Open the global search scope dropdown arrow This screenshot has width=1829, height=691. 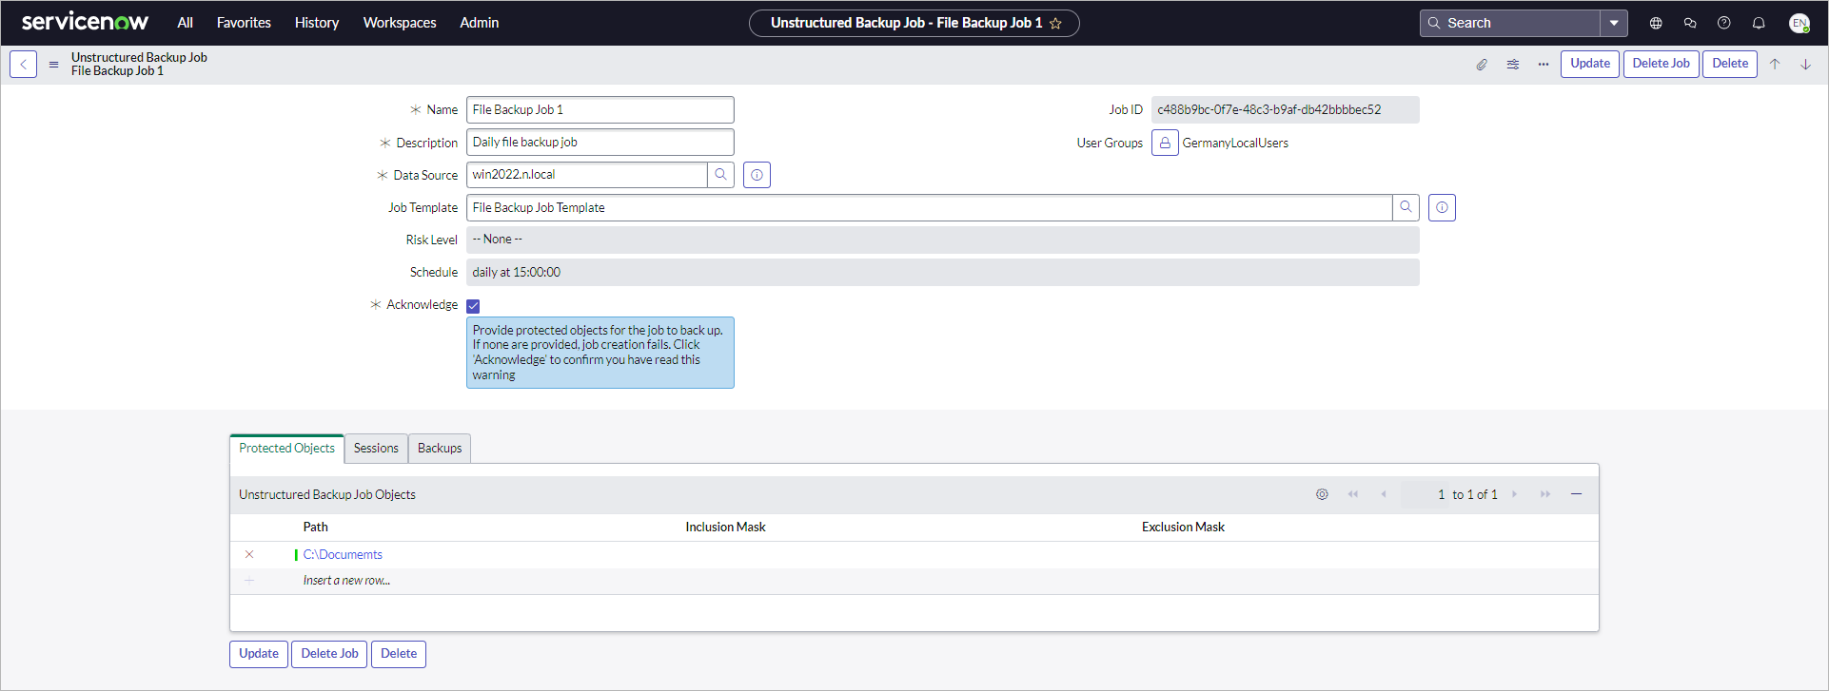click(x=1614, y=23)
